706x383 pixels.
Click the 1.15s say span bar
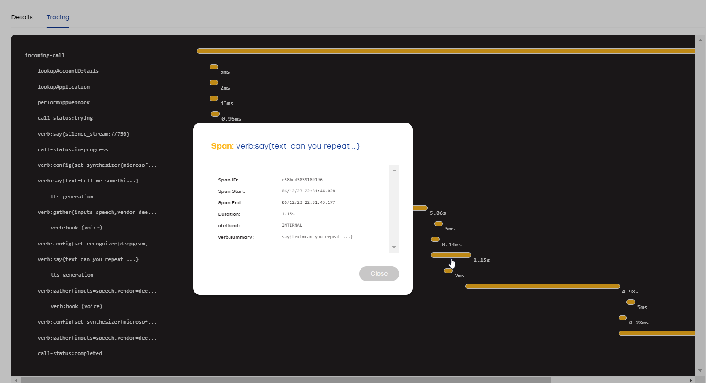(451, 255)
